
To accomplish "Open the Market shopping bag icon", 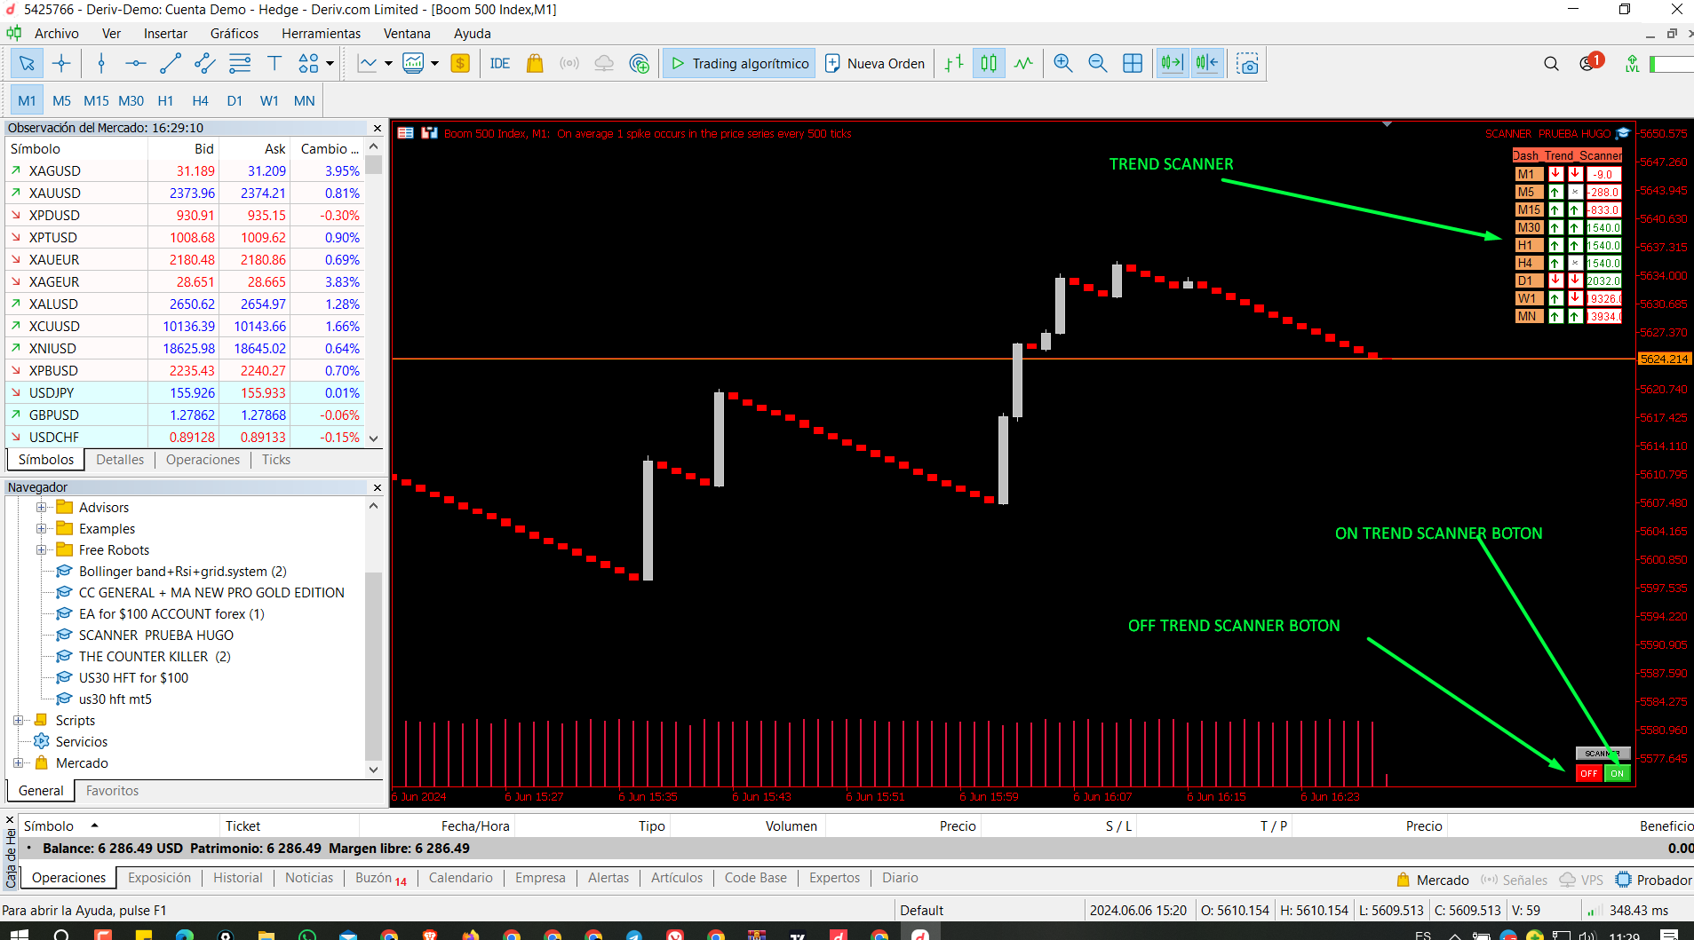I will pos(535,64).
